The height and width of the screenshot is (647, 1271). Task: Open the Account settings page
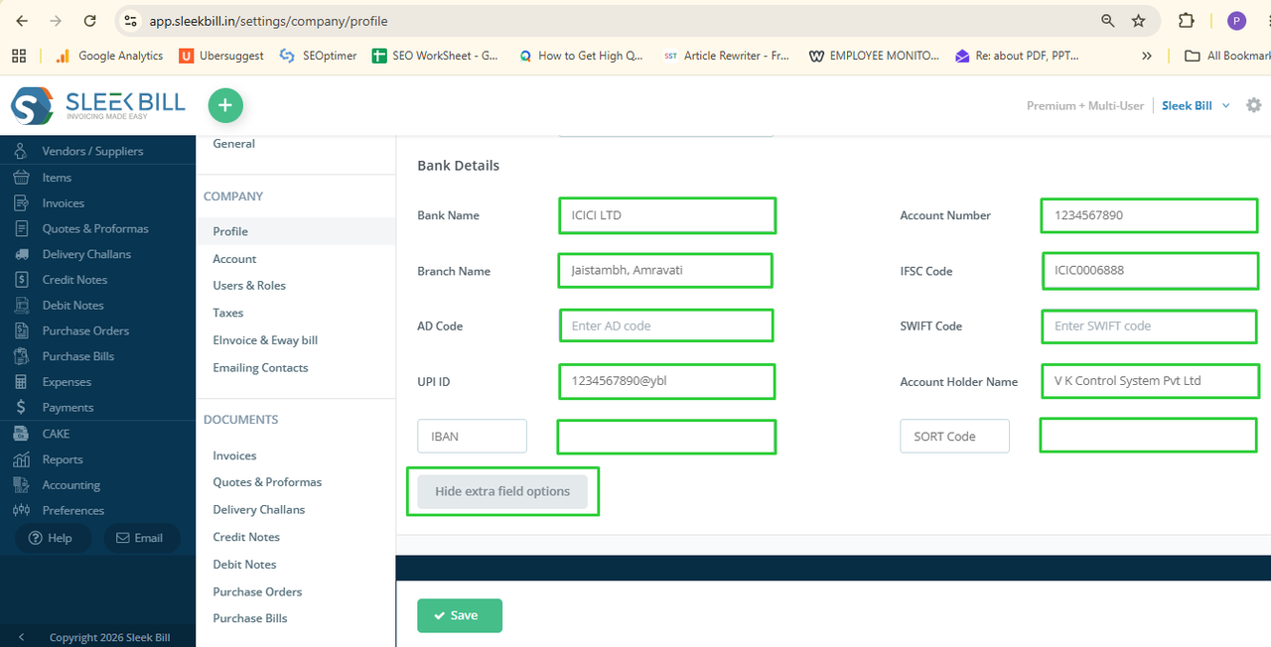[234, 259]
